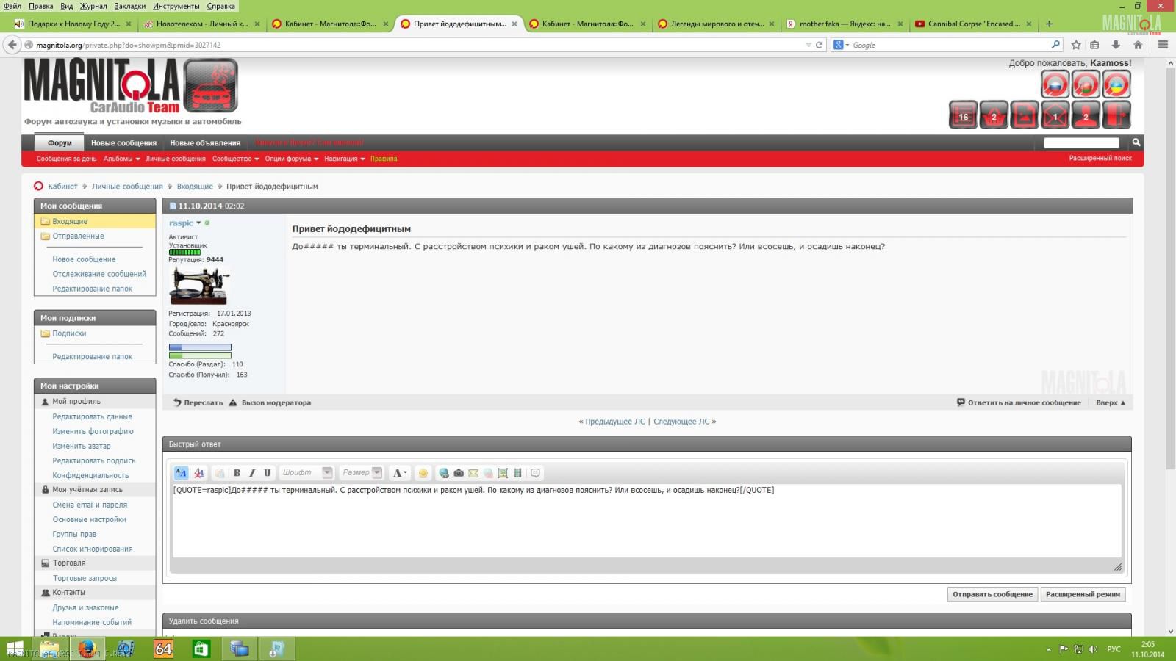
Task: Click the Расширенный режим button
Action: click(x=1083, y=594)
